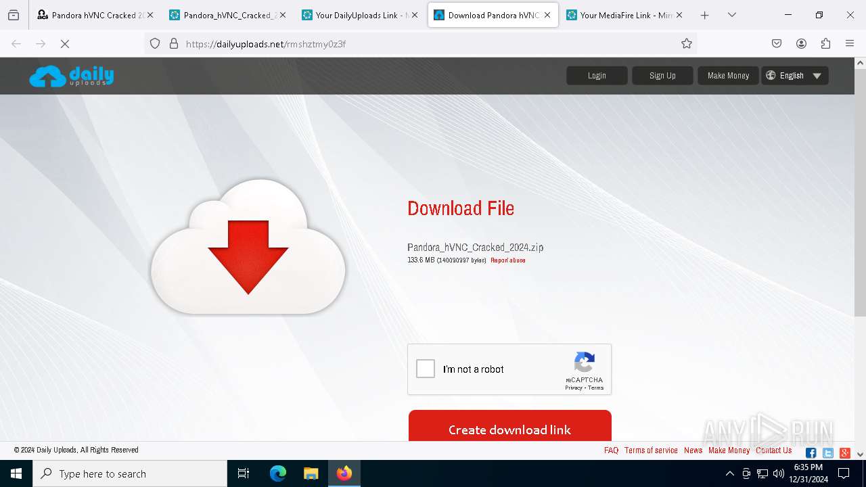Bookmark this page with star icon

click(x=687, y=43)
